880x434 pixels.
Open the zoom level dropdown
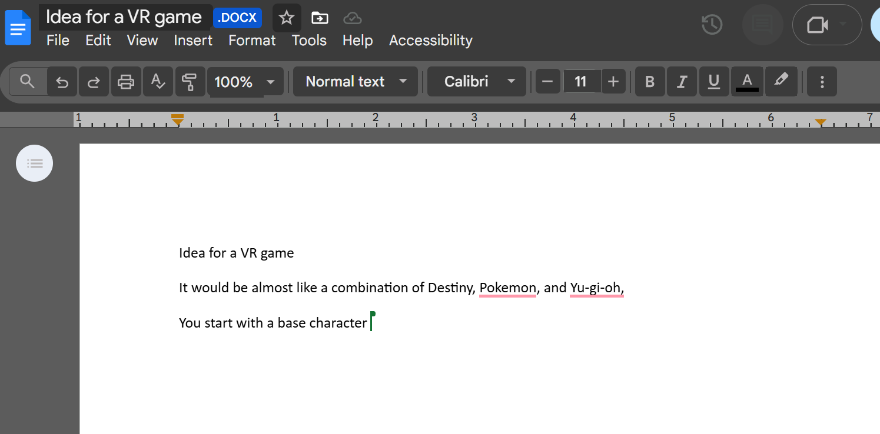click(245, 82)
